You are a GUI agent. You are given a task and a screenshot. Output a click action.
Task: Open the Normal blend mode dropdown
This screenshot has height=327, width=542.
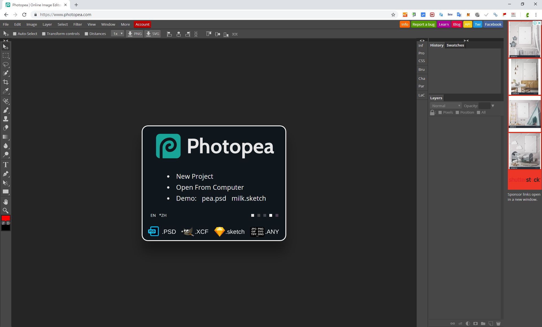coord(445,106)
